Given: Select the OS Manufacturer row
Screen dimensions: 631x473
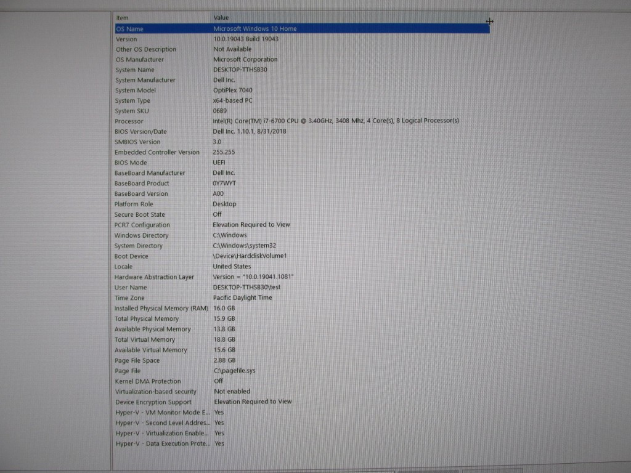Looking at the screenshot, I should click(x=302, y=60).
